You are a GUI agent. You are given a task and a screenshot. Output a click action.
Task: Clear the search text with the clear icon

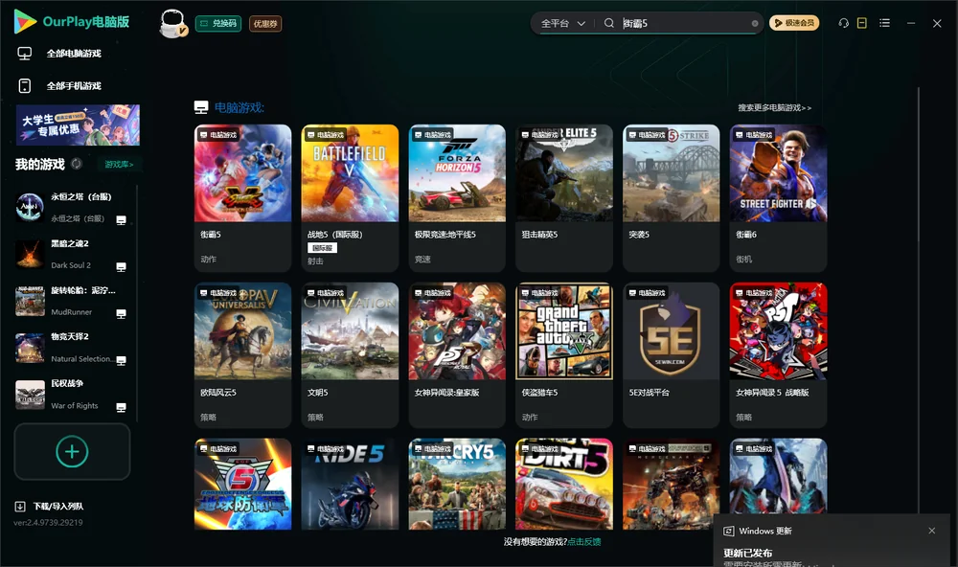click(x=755, y=23)
